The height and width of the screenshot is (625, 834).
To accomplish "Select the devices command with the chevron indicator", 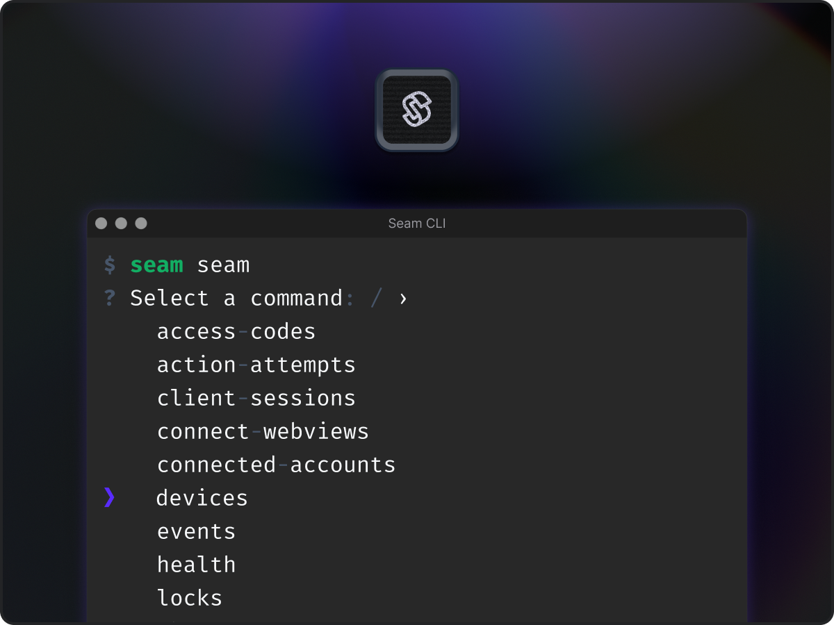I will coord(202,498).
